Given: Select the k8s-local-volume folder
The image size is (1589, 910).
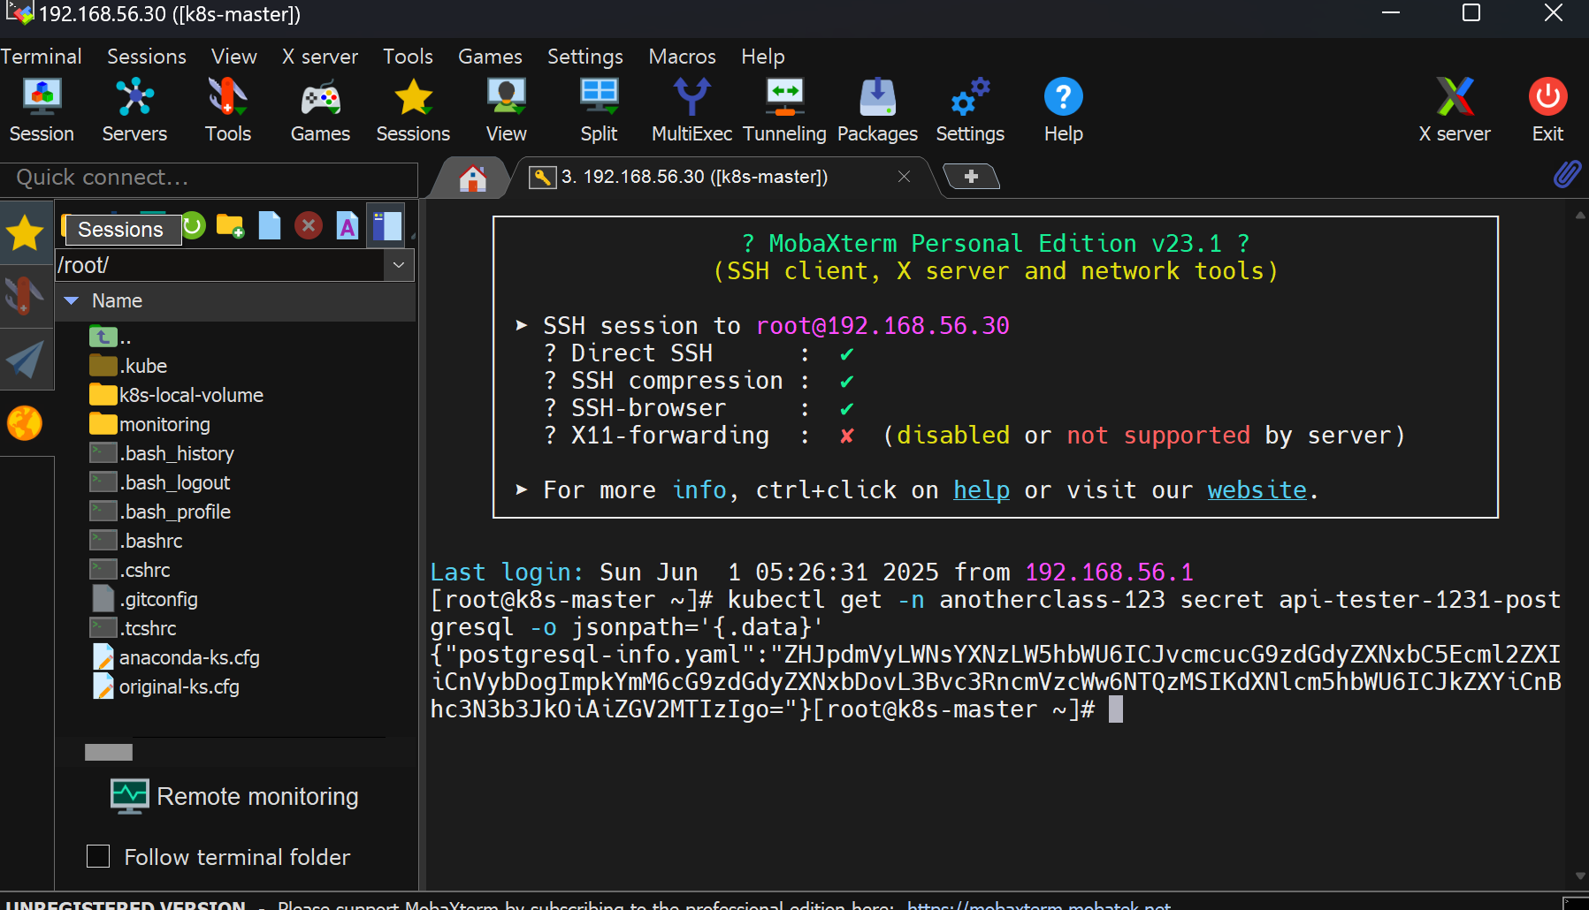Looking at the screenshot, I should pos(177,395).
